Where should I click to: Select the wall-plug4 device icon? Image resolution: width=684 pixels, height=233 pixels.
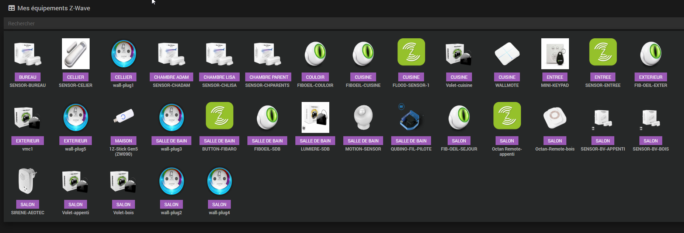[219, 181]
